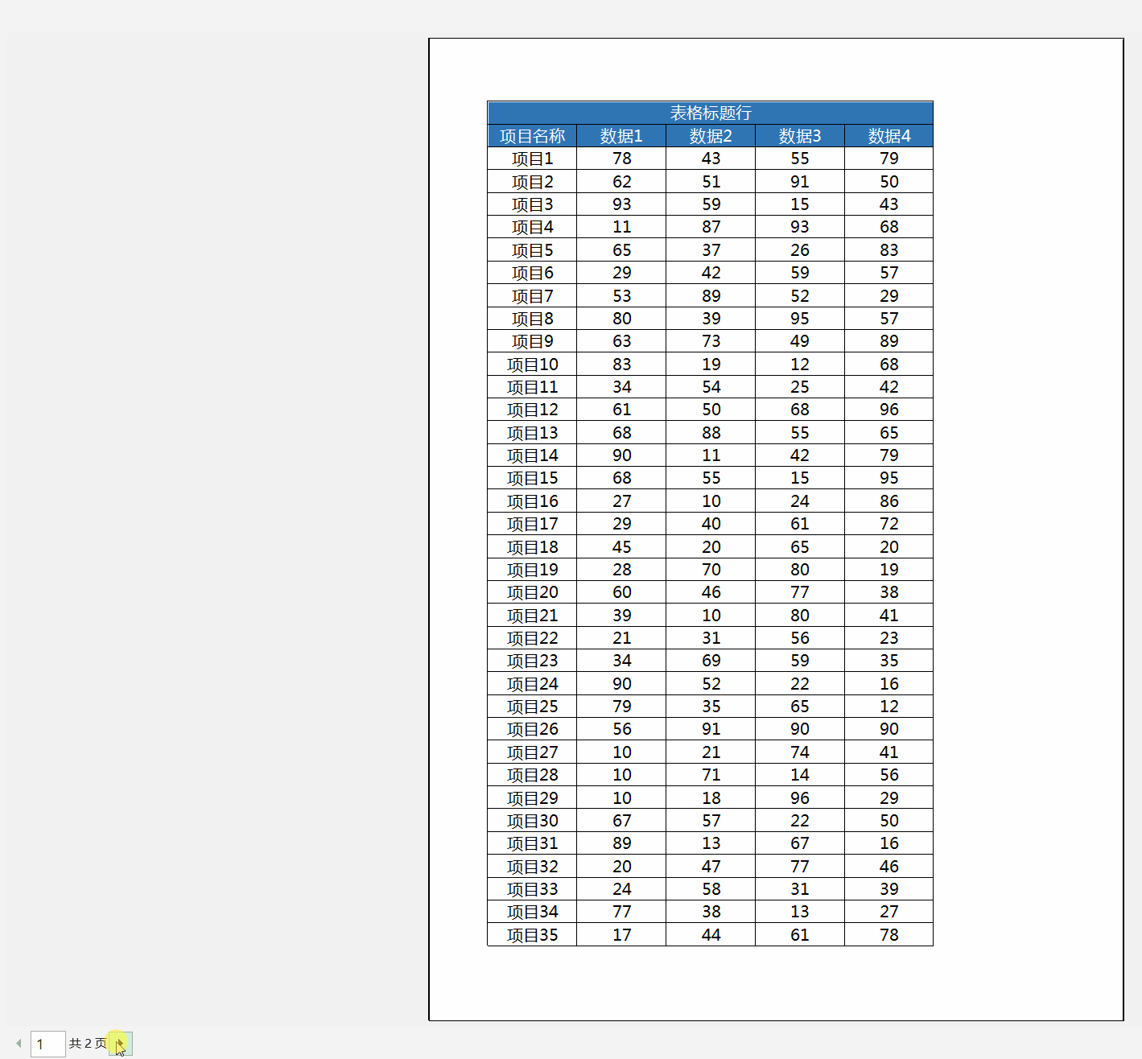The width and height of the screenshot is (1142, 1059).
Task: Click the 数据3 header cell
Action: [800, 136]
